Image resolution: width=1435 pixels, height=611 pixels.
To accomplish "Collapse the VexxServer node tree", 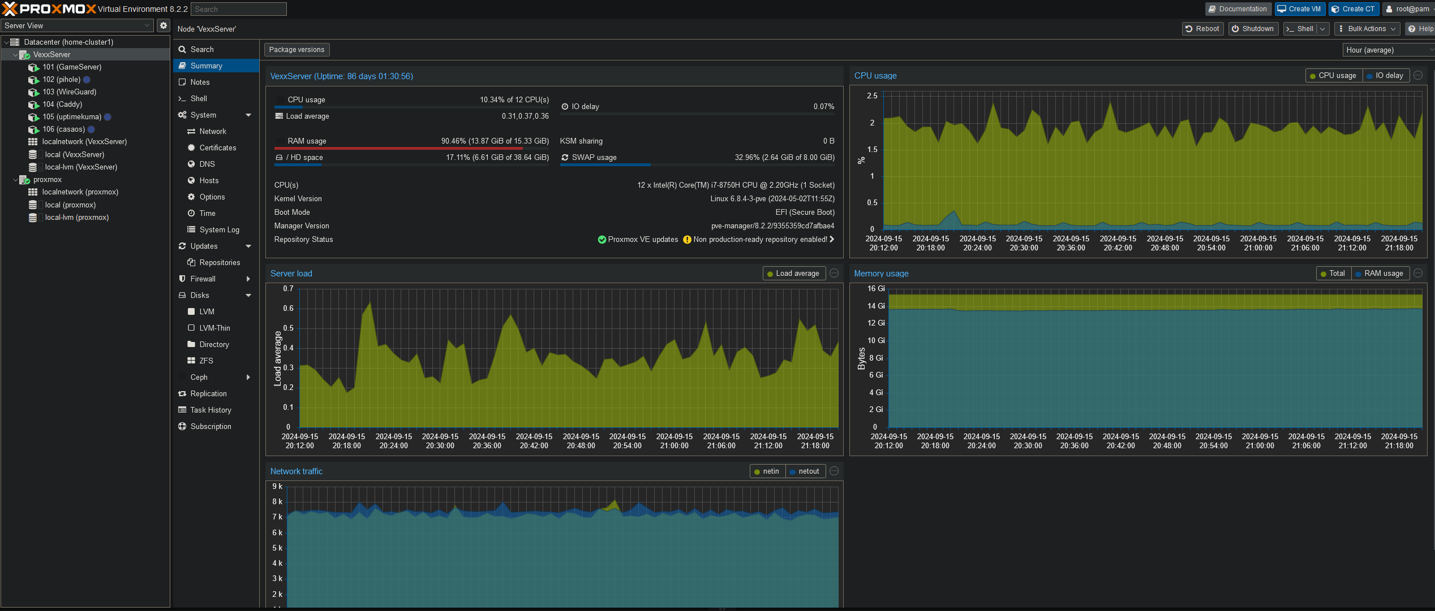I will point(15,54).
